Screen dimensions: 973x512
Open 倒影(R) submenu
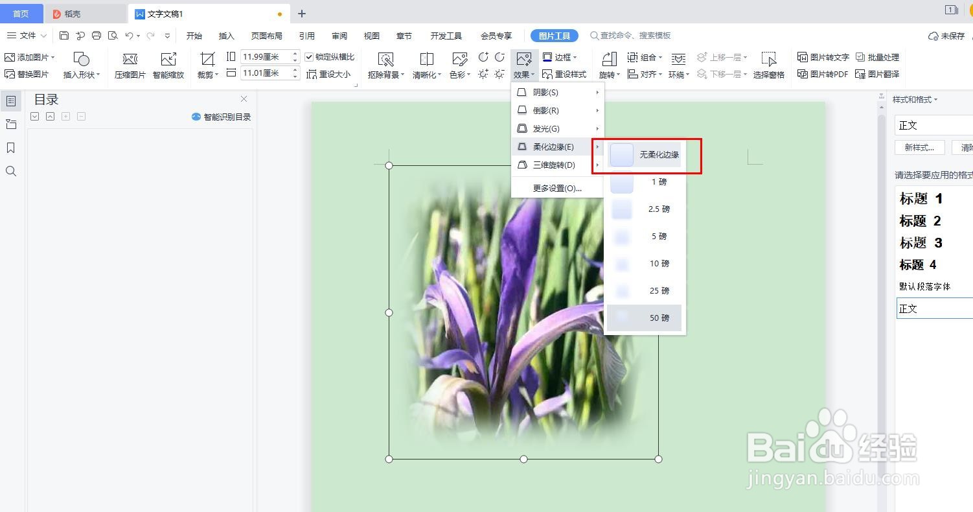[x=558, y=111]
